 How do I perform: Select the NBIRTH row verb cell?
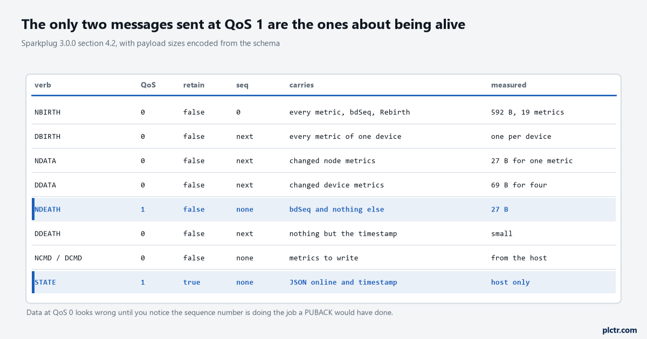click(47, 112)
